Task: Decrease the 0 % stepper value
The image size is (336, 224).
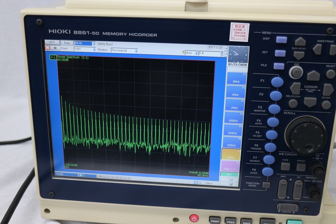Action: pyautogui.click(x=222, y=55)
